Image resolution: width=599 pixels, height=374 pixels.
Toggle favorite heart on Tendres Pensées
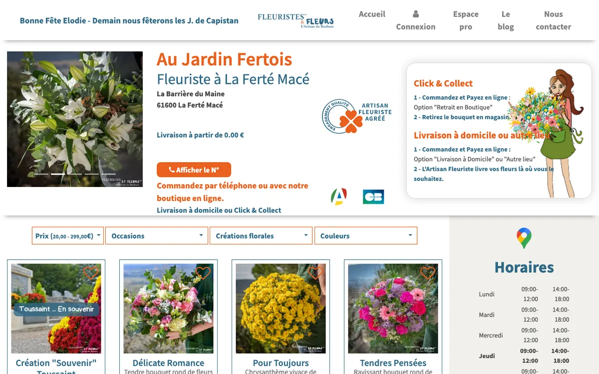(x=428, y=273)
